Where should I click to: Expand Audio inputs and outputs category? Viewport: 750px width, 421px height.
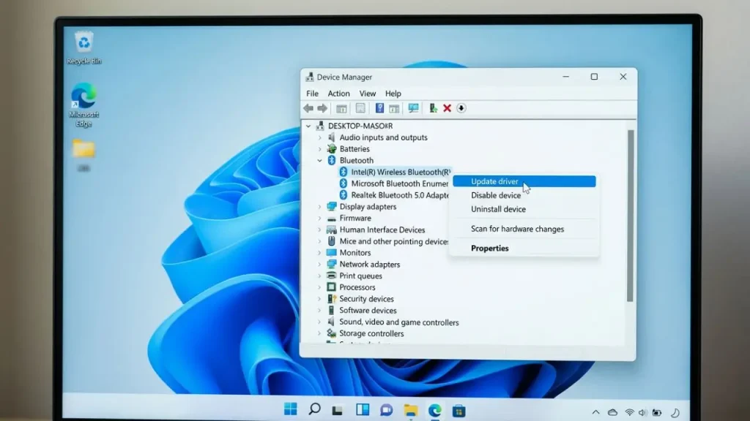(x=320, y=137)
